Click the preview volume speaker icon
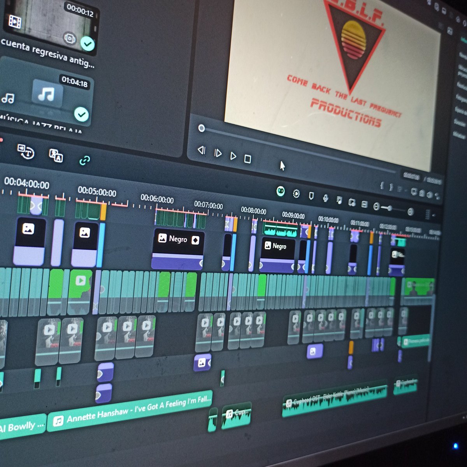The image size is (467, 467). (x=430, y=194)
